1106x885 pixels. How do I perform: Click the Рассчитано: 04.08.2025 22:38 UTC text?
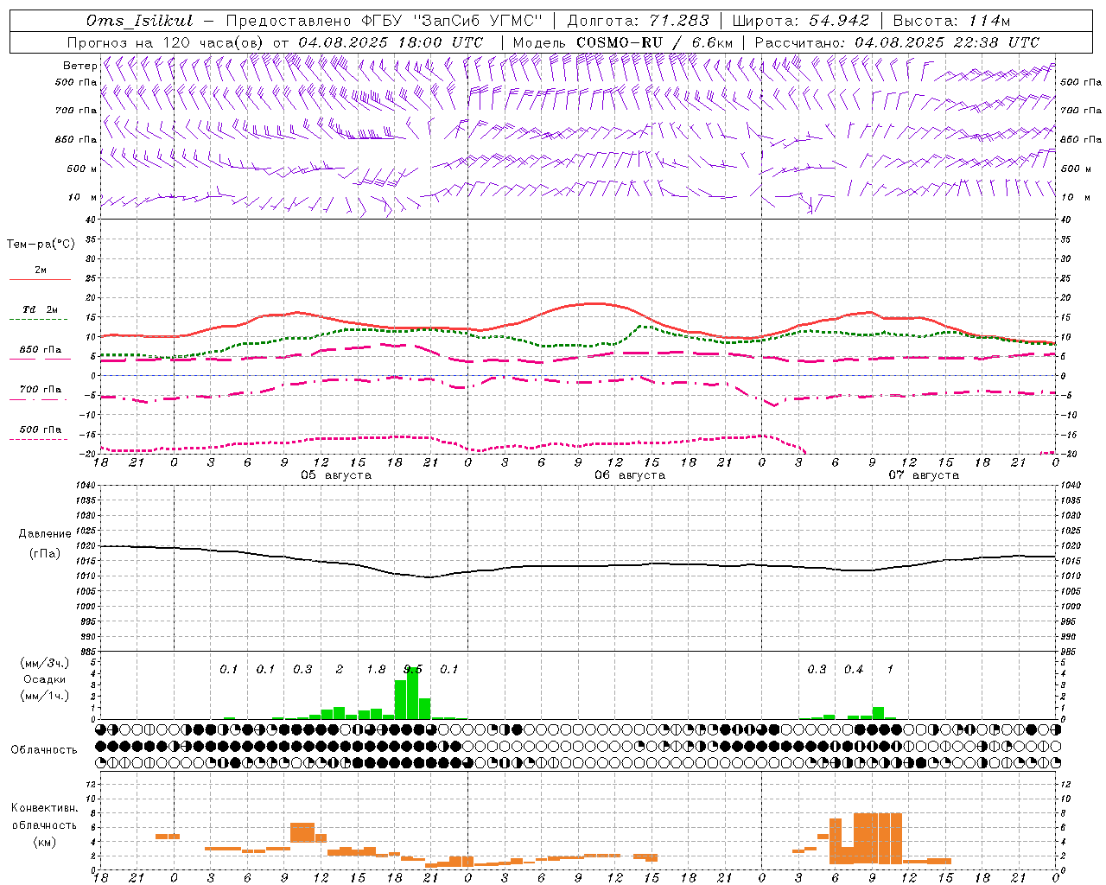pos(897,42)
